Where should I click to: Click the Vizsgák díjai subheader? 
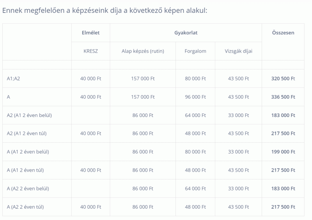click(238, 51)
